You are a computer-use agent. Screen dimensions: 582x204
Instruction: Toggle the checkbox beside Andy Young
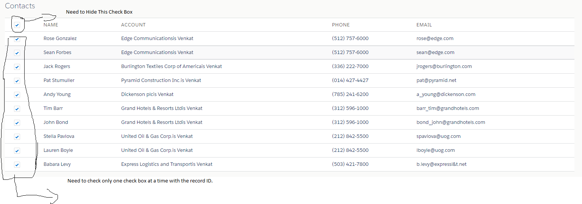tap(17, 95)
